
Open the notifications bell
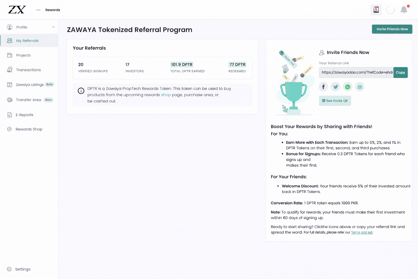point(404,10)
